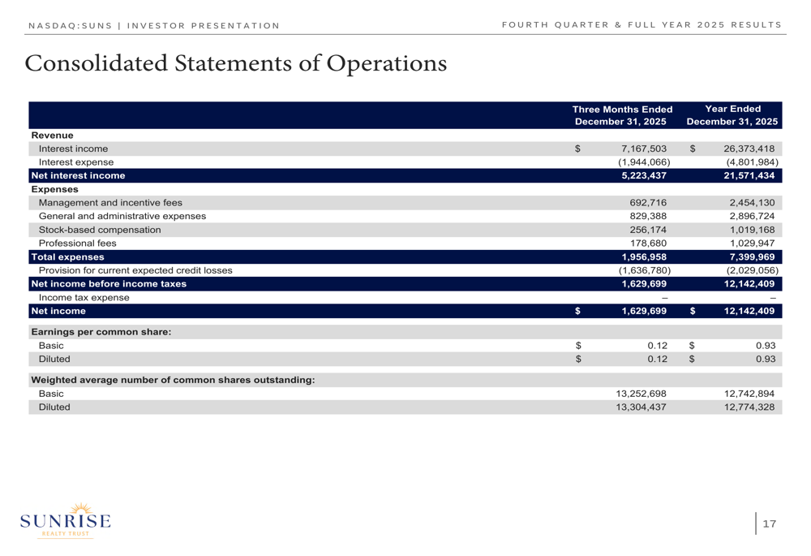Click the Professional fees annual value 1,029,947
Screen dimensions: 811x556
point(752,244)
